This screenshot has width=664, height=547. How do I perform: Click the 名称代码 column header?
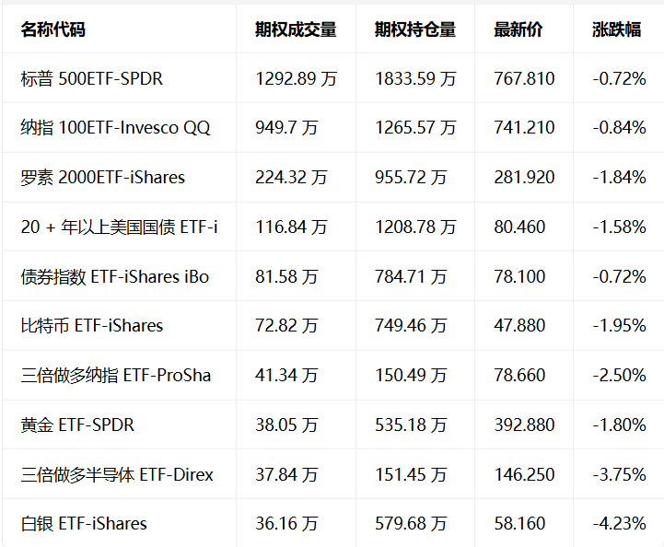point(52,29)
